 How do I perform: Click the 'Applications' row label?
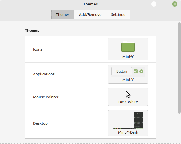point(44,74)
